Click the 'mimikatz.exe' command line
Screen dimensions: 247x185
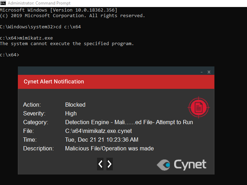click(27, 38)
